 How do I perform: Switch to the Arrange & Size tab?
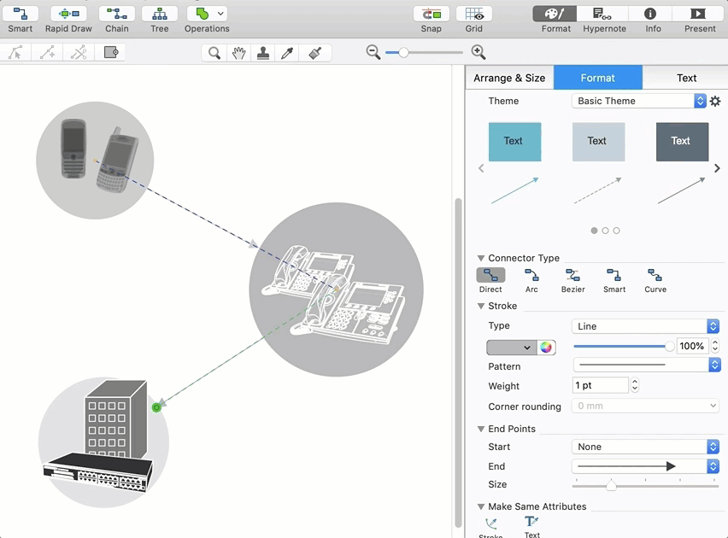click(509, 78)
